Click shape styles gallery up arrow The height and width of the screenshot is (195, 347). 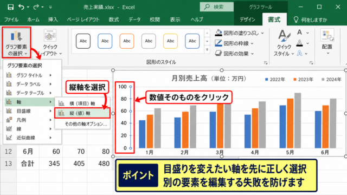[x=207, y=34]
